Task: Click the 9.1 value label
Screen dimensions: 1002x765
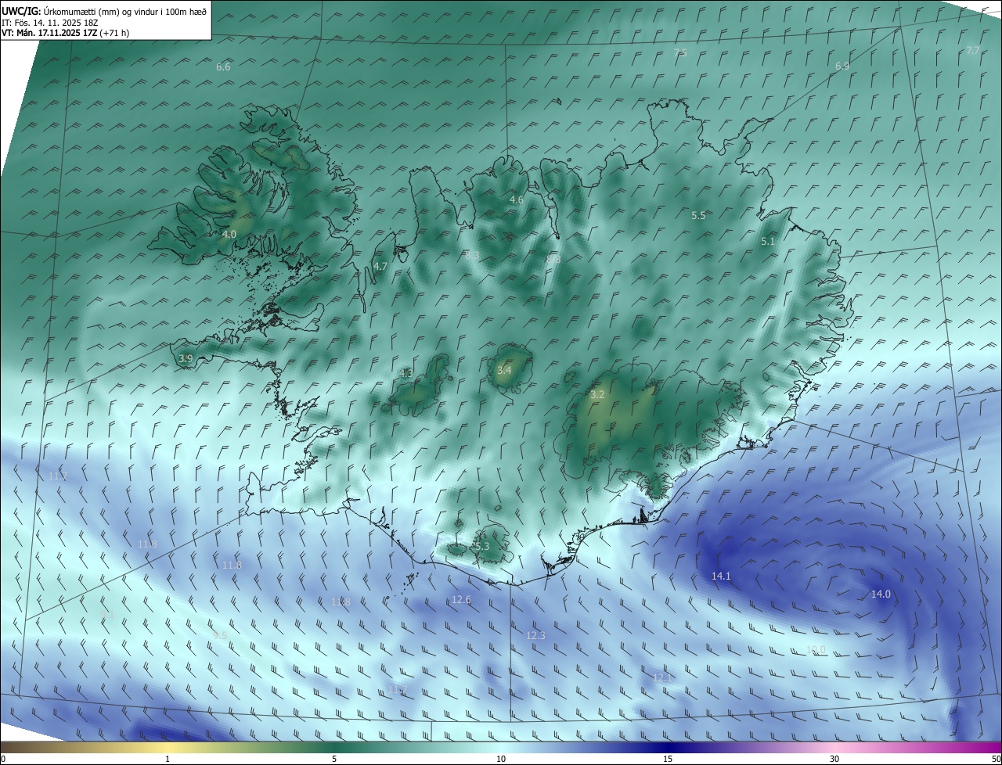Action: [x=107, y=615]
